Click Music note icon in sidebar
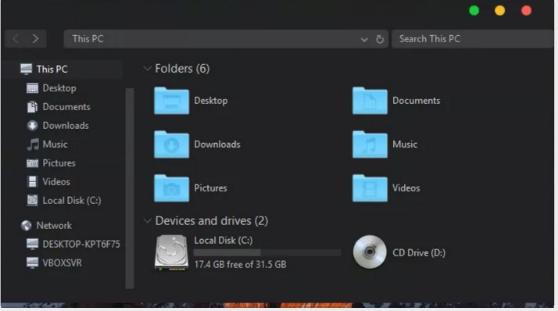The height and width of the screenshot is (311, 558). (33, 145)
